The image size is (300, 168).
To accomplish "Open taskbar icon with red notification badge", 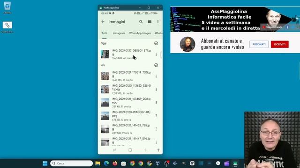I will (166, 163).
